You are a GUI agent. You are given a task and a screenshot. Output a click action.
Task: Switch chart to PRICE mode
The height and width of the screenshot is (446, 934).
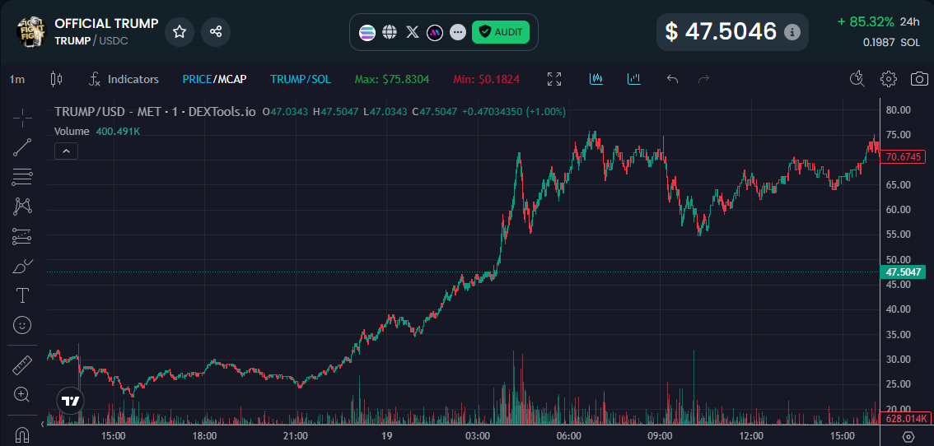[197, 79]
